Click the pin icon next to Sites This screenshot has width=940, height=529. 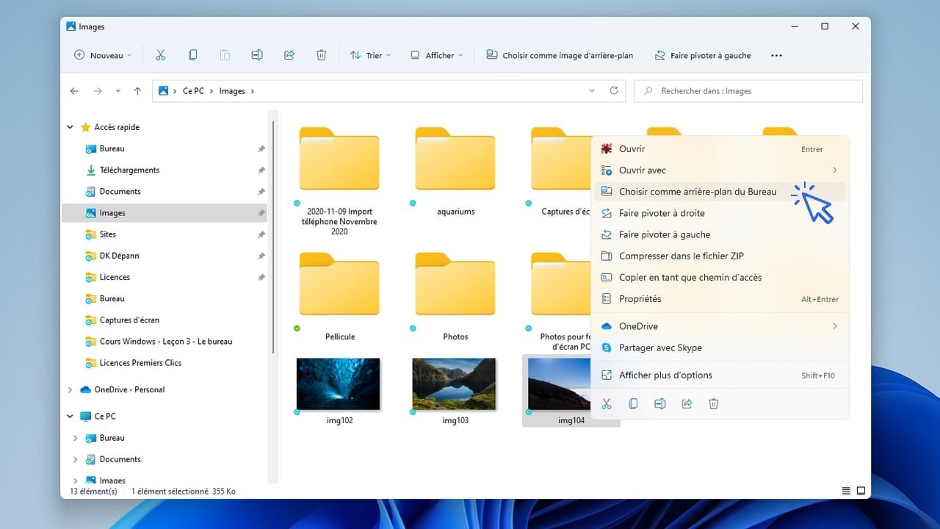click(261, 234)
